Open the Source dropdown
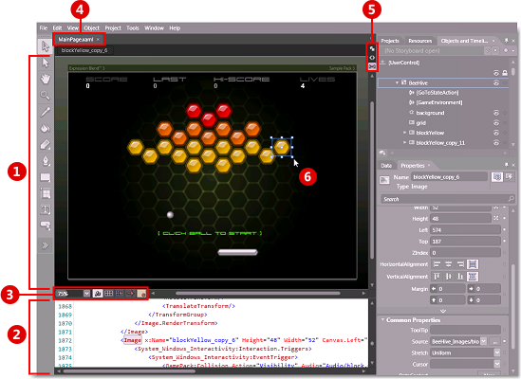521x379 pixels. tap(484, 341)
